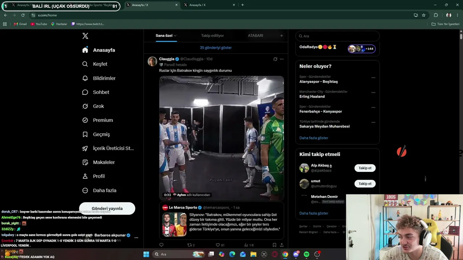This screenshot has height=260, width=463.
Task: Open Keşfet from the sidebar
Action: [95, 64]
